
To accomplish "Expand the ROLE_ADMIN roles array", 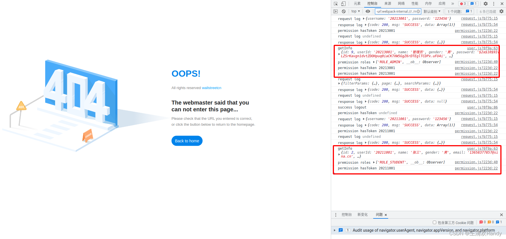I will click(x=374, y=62).
